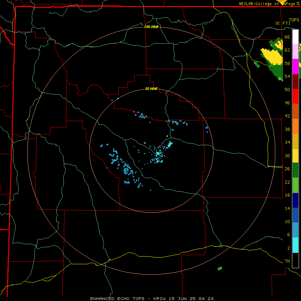Click the navy 14-18 kft legend swatch
The width and height of the screenshot is (301, 301).
point(295,200)
